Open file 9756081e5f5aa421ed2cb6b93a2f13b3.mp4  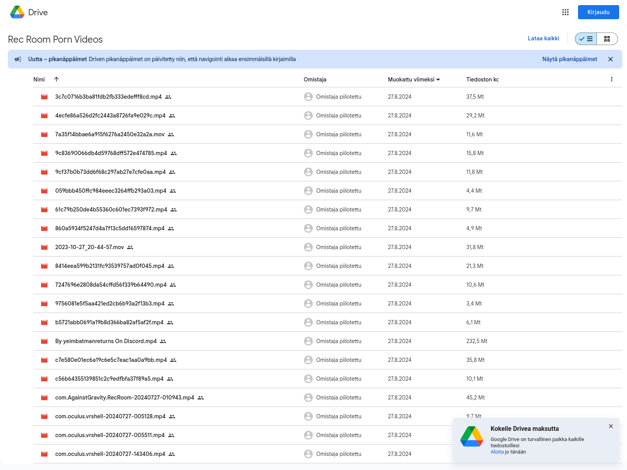pyautogui.click(x=110, y=304)
